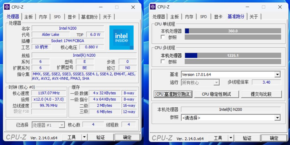Close the left CPU-Z window
This screenshot has height=145, width=290.
pos(133,7)
